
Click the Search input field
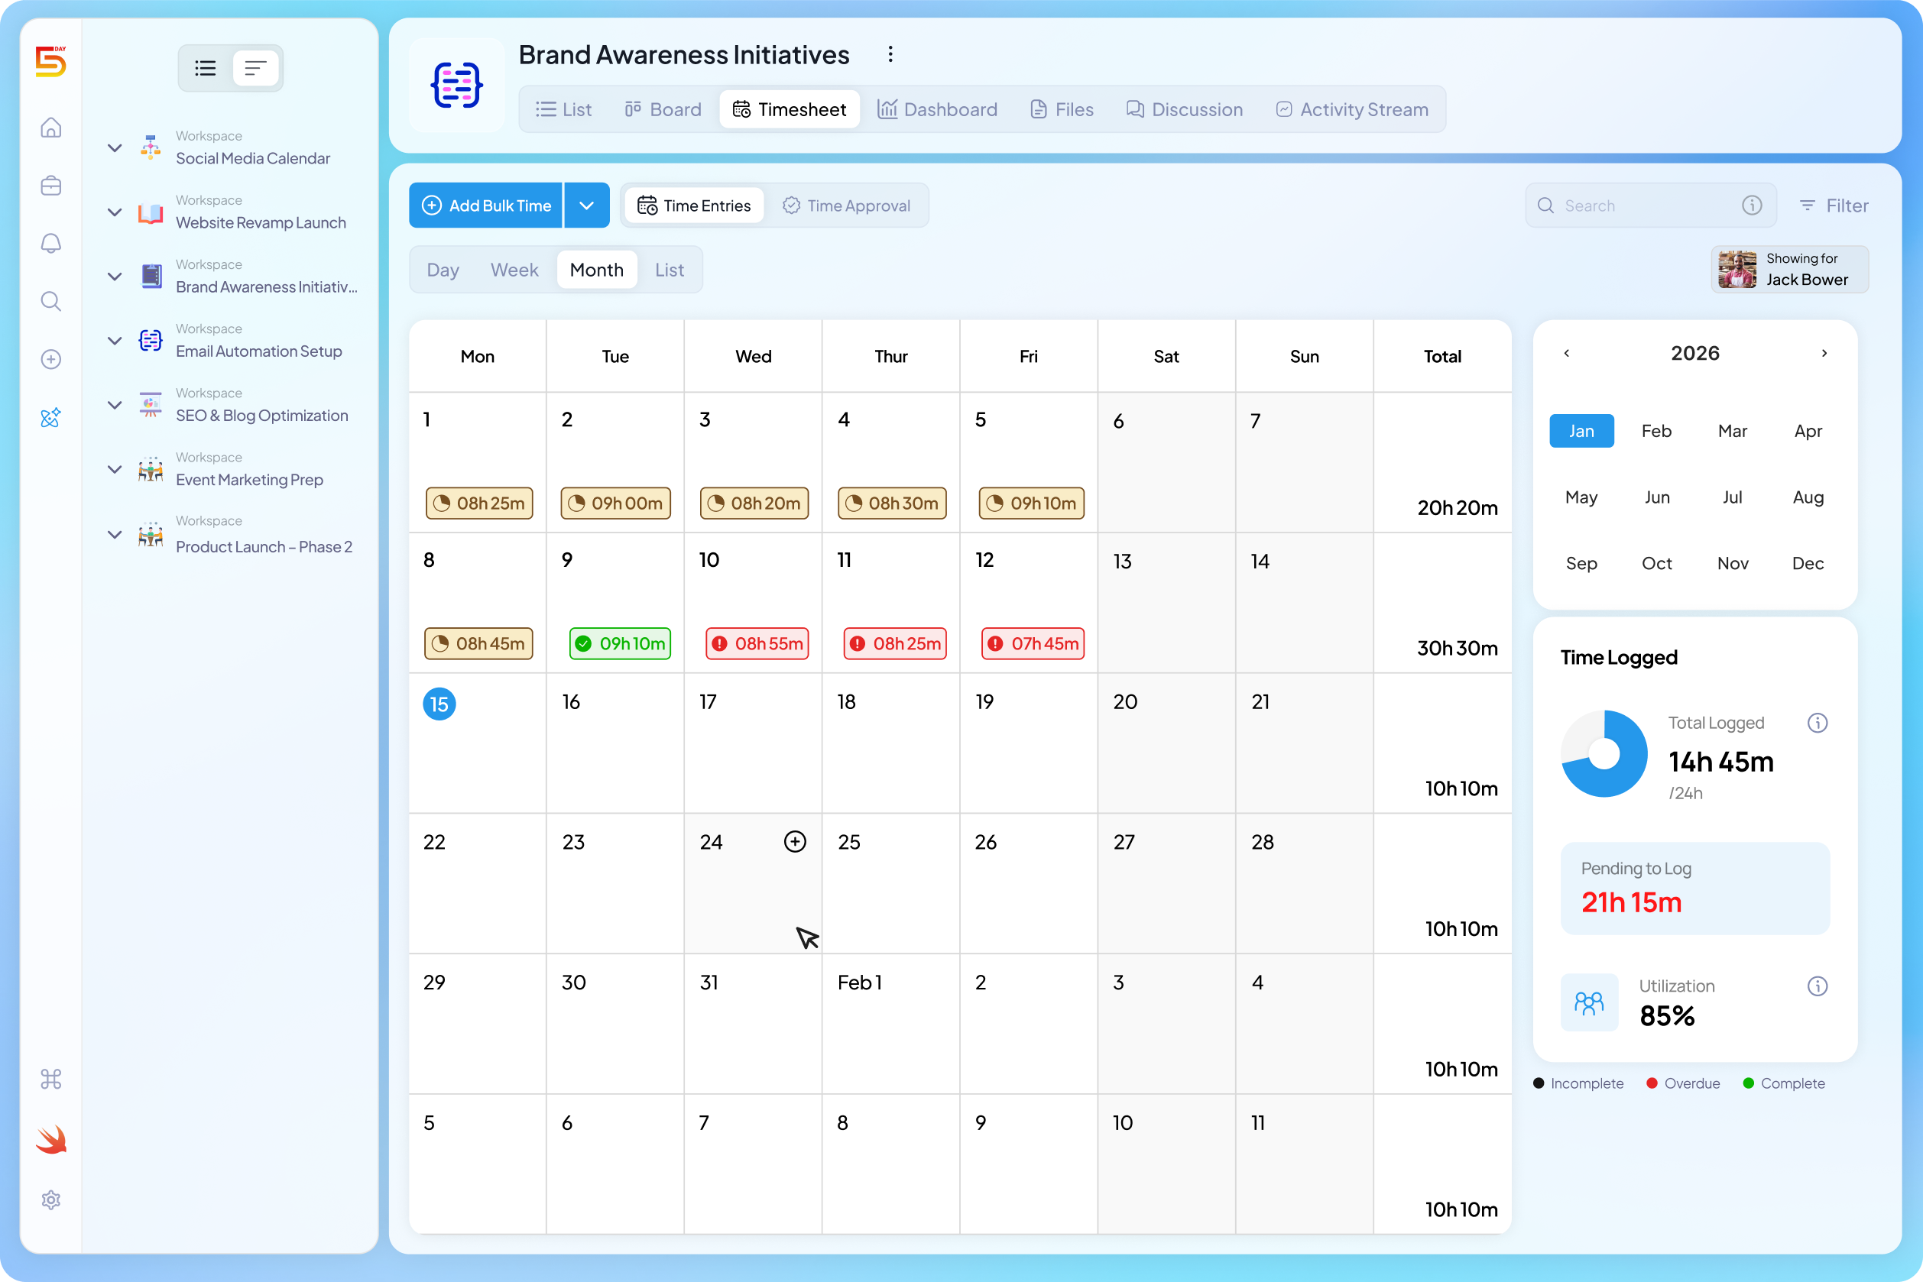(1650, 206)
